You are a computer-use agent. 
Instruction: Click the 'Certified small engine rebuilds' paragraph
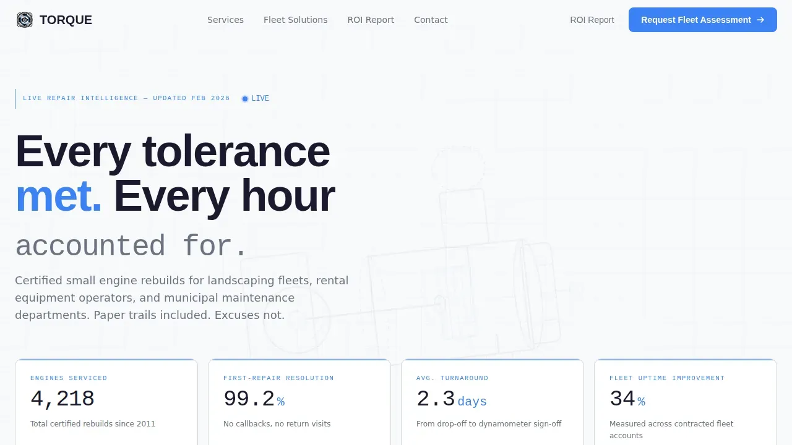point(182,297)
